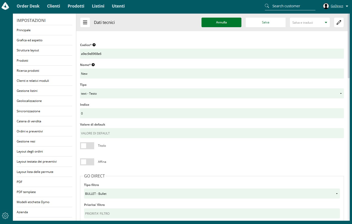352x224 pixels.
Task: Open PDF settings entry
Action: coord(44,182)
